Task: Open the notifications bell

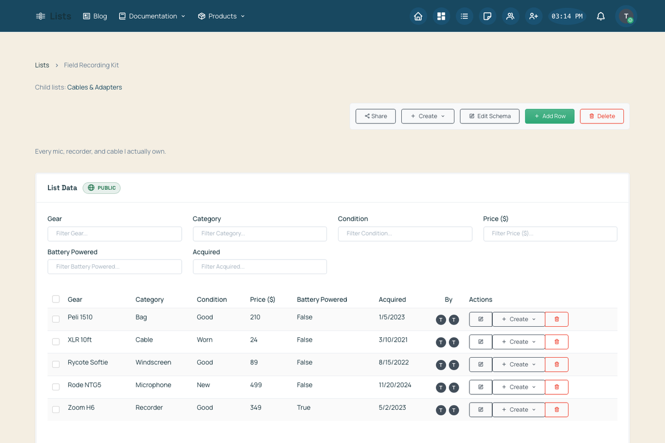Action: [601, 16]
